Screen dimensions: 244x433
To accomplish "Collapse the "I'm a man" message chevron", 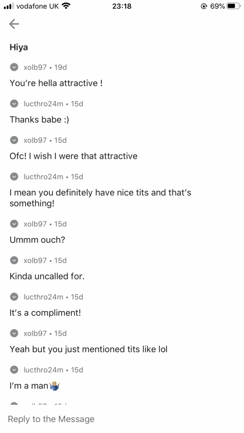I will point(14,369).
